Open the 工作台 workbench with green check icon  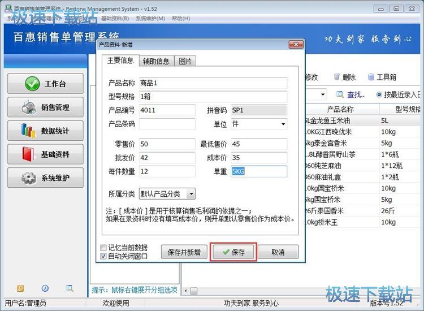click(x=45, y=84)
